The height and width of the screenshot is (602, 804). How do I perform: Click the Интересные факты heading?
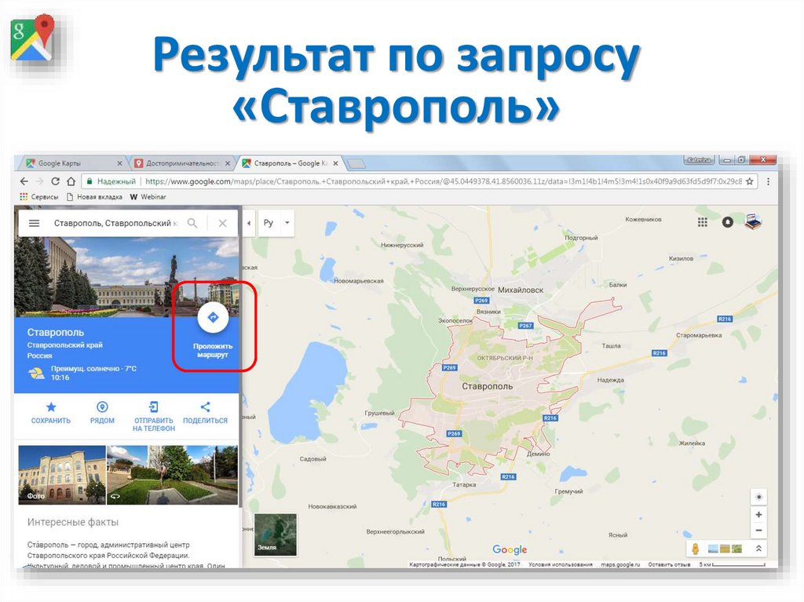[x=73, y=522]
